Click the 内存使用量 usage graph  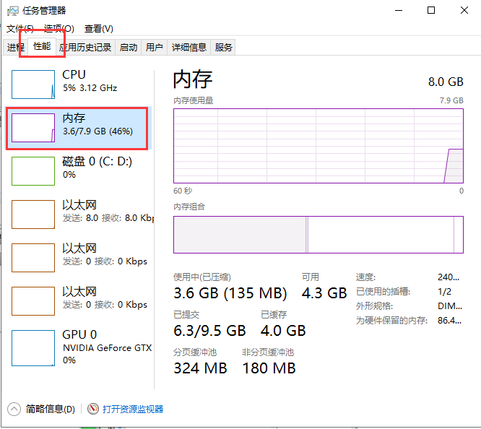point(318,146)
